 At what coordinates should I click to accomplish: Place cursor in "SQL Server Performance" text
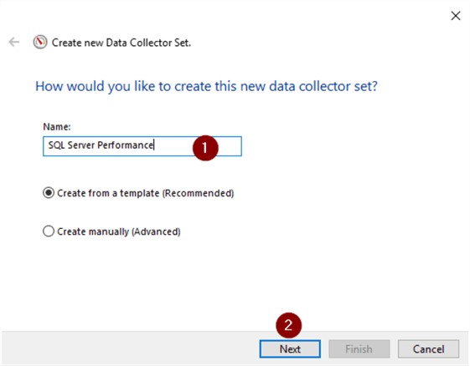click(101, 145)
